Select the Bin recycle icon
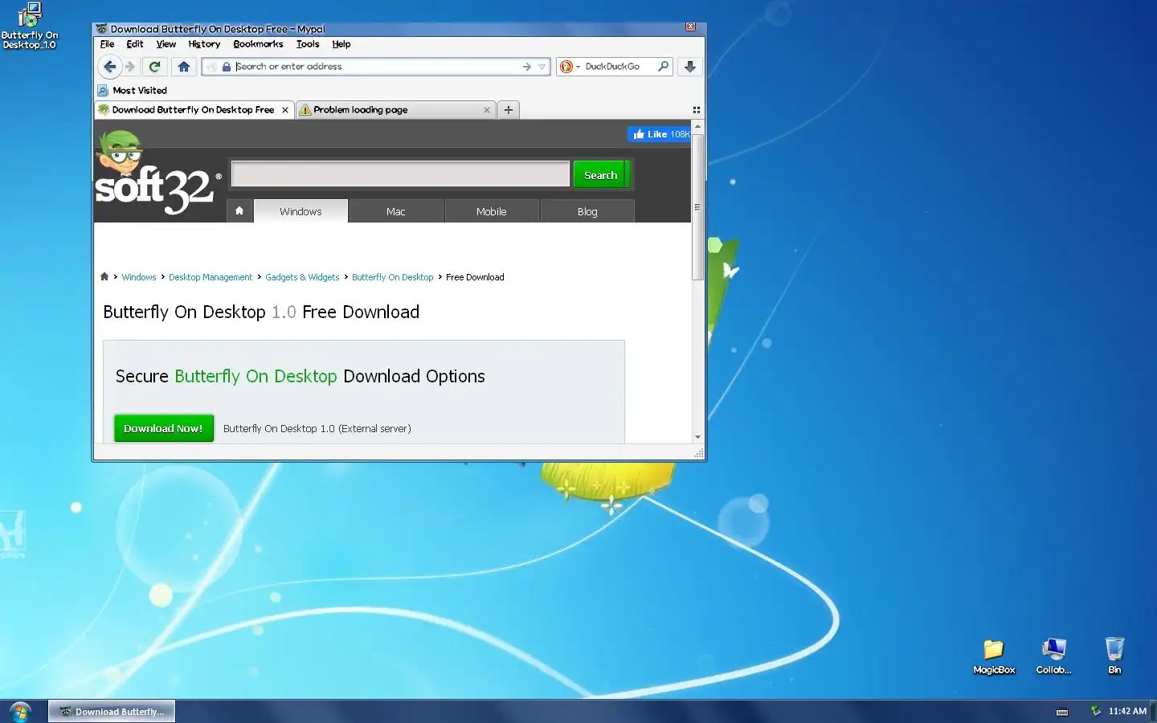This screenshot has width=1157, height=723. click(x=1114, y=656)
